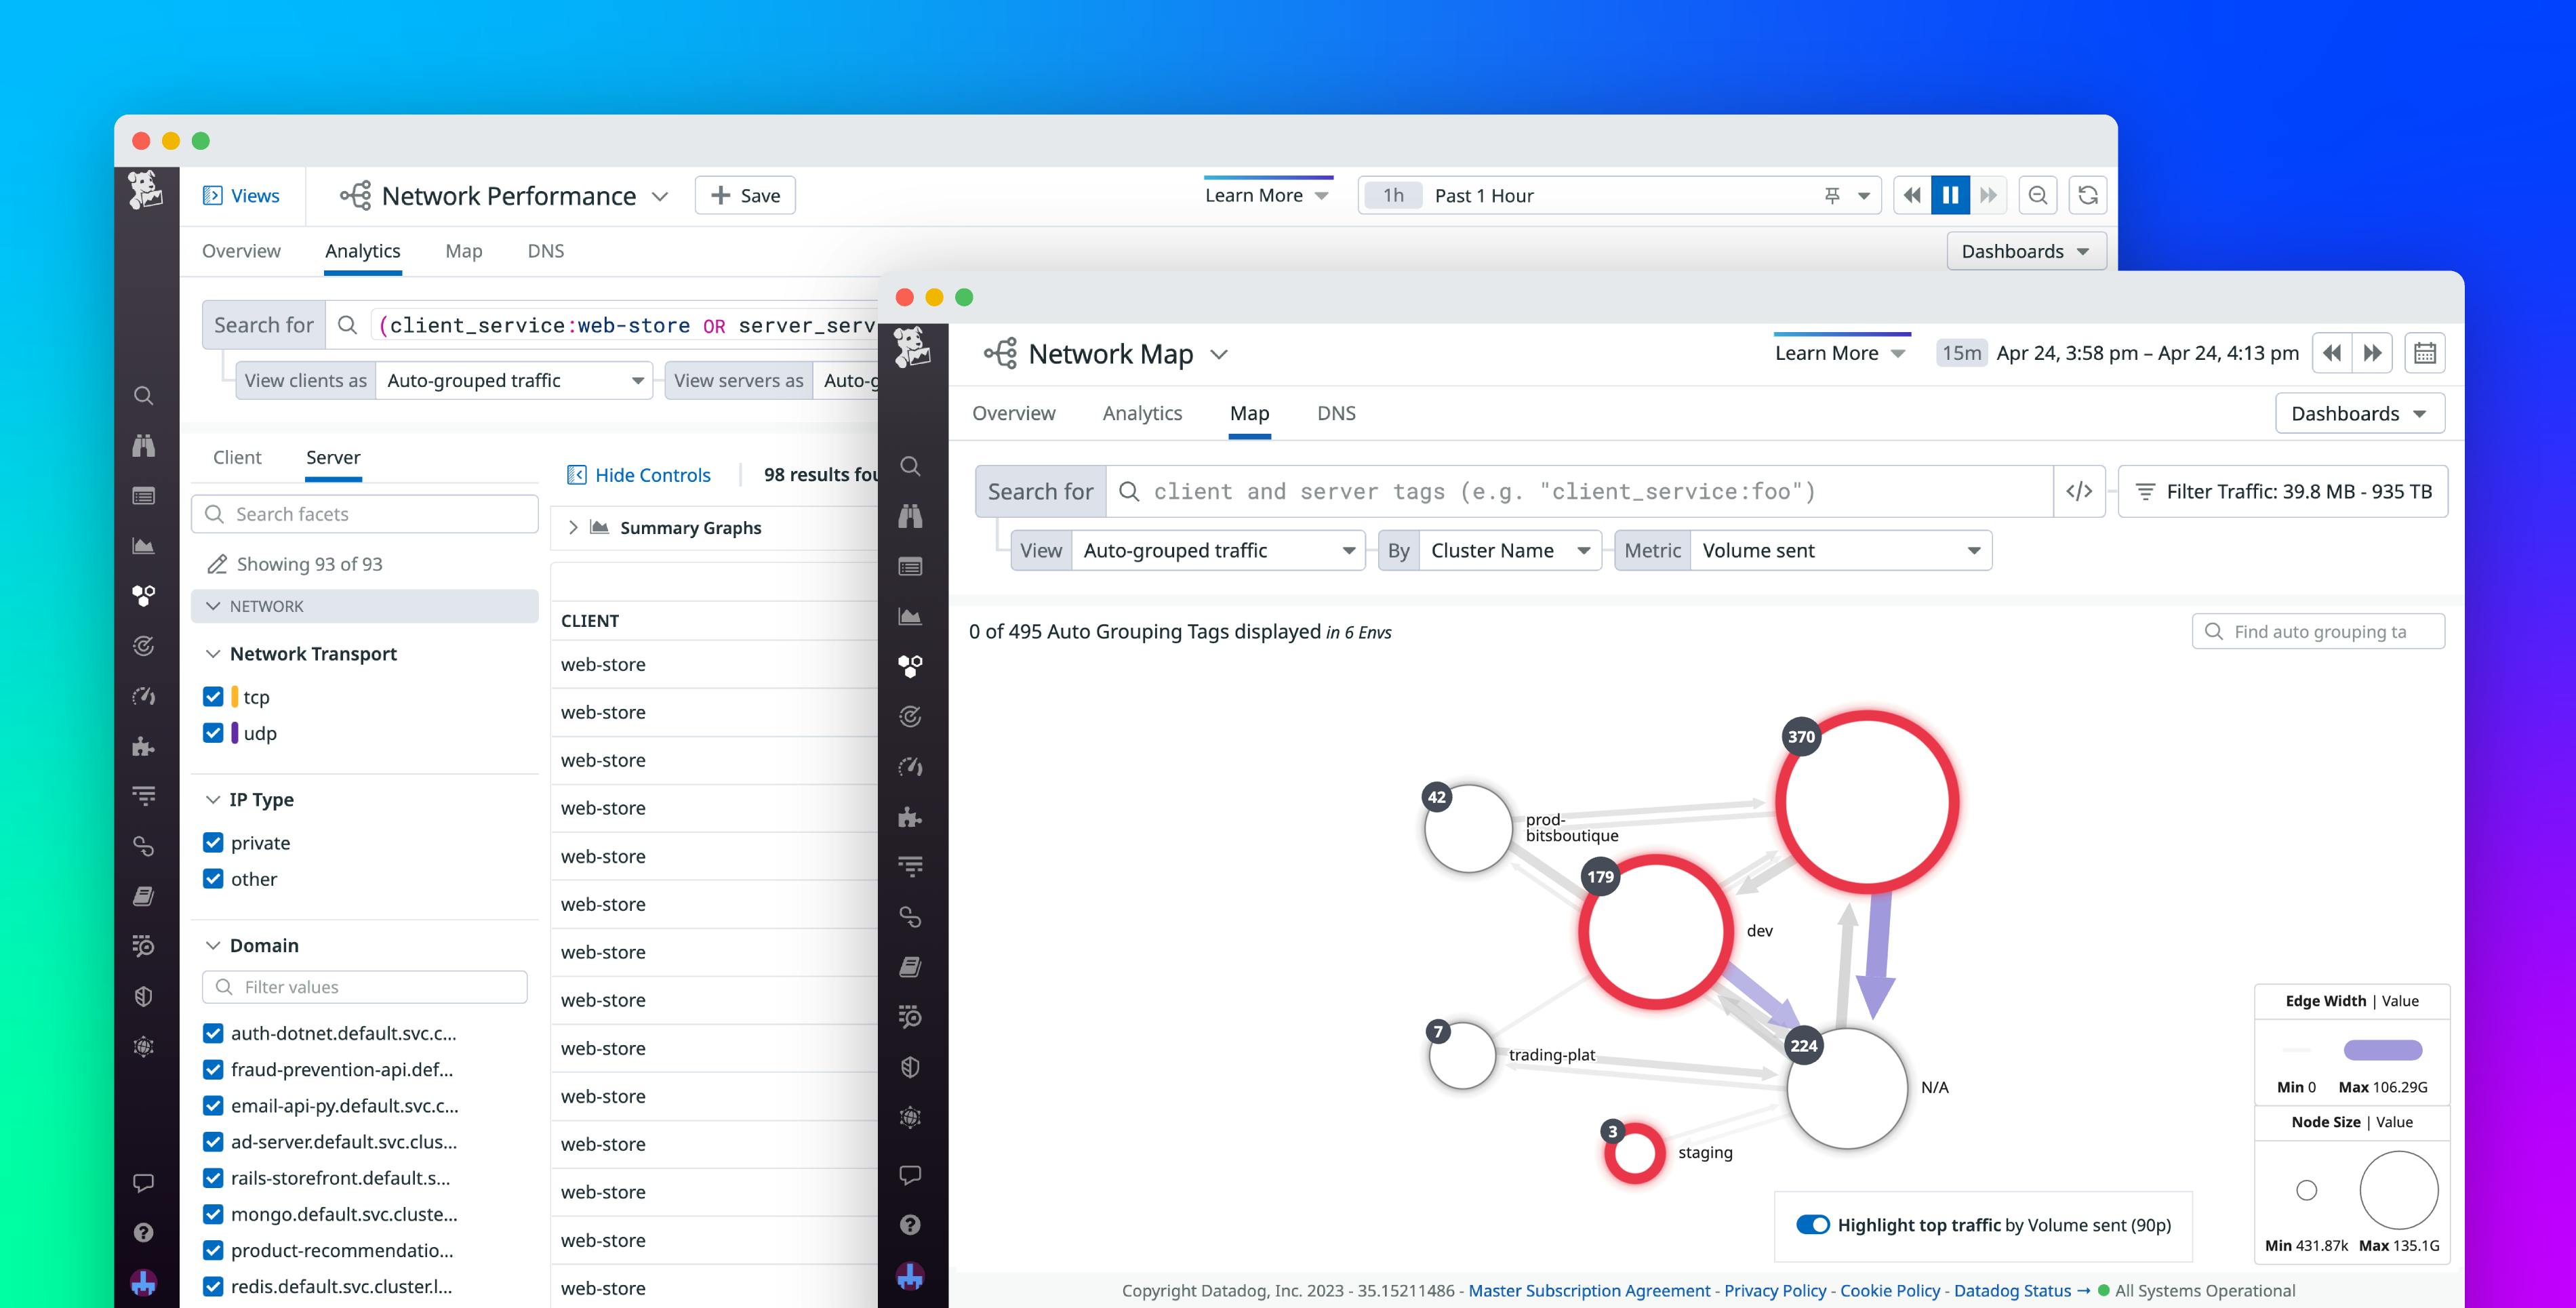Uncheck the private IP Type filter
Image resolution: width=2576 pixels, height=1308 pixels.
click(213, 842)
